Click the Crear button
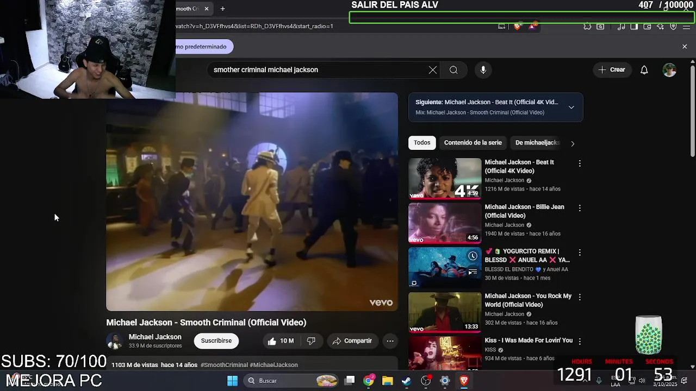Viewport: 696px width, 391px height. click(x=612, y=70)
